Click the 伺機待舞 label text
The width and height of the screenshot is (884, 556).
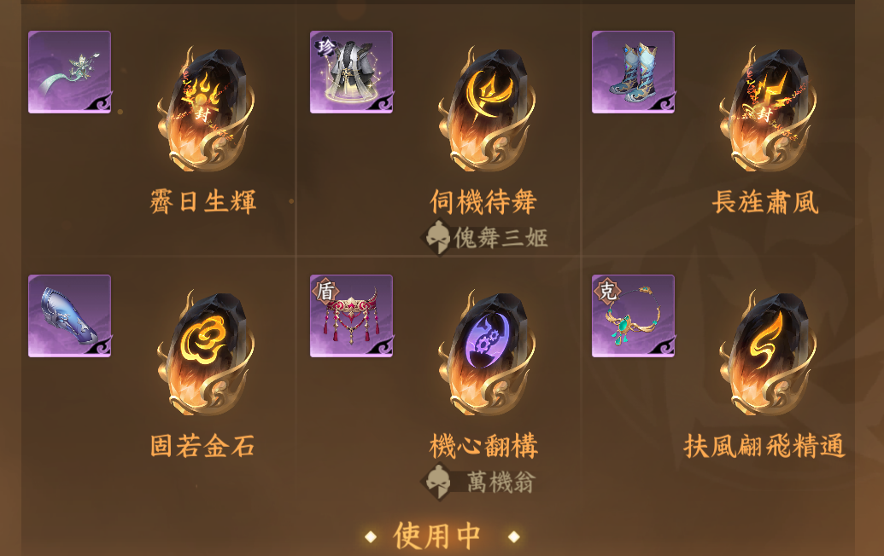483,201
